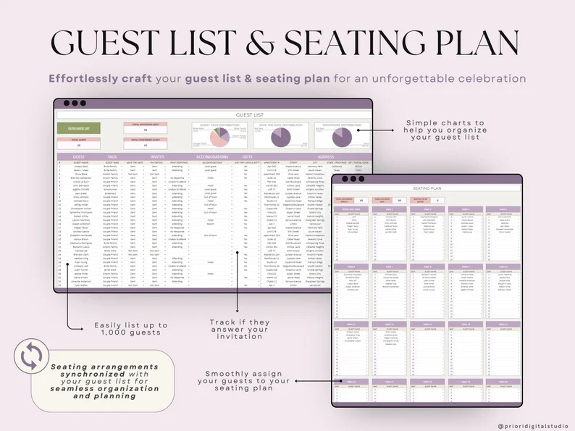Select the Accomodations section header
This screenshot has height=431, width=575.
(x=212, y=156)
